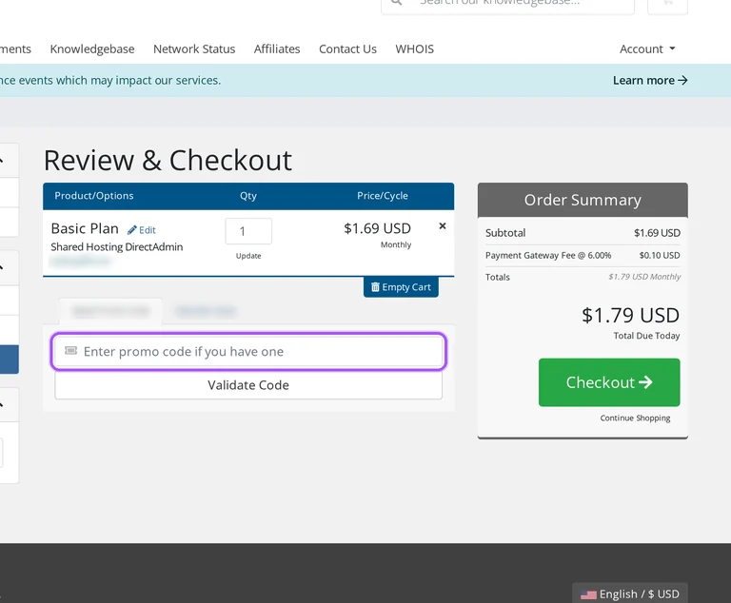Focus the quantity field showing 1

[248, 231]
